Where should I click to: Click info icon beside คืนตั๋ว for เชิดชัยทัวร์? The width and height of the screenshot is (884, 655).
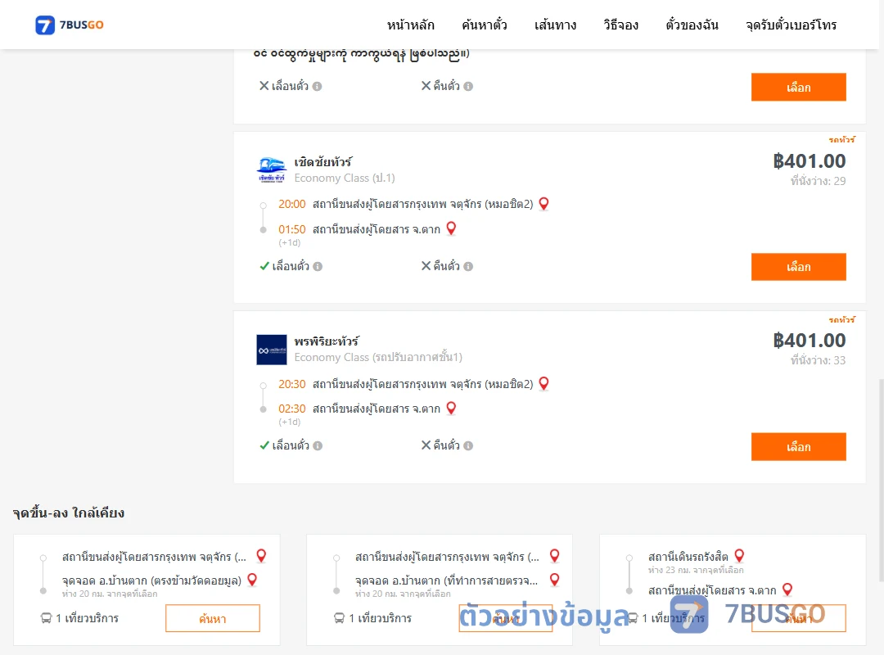[x=468, y=266]
